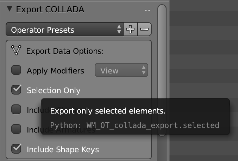Disable the Include Shape Keys checkbox
Screen dimensions: 238x161
pos(17,149)
